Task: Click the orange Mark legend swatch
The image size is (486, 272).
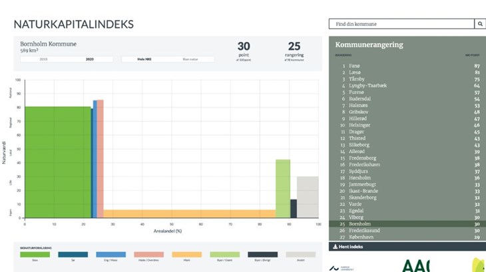Action: coord(186,254)
